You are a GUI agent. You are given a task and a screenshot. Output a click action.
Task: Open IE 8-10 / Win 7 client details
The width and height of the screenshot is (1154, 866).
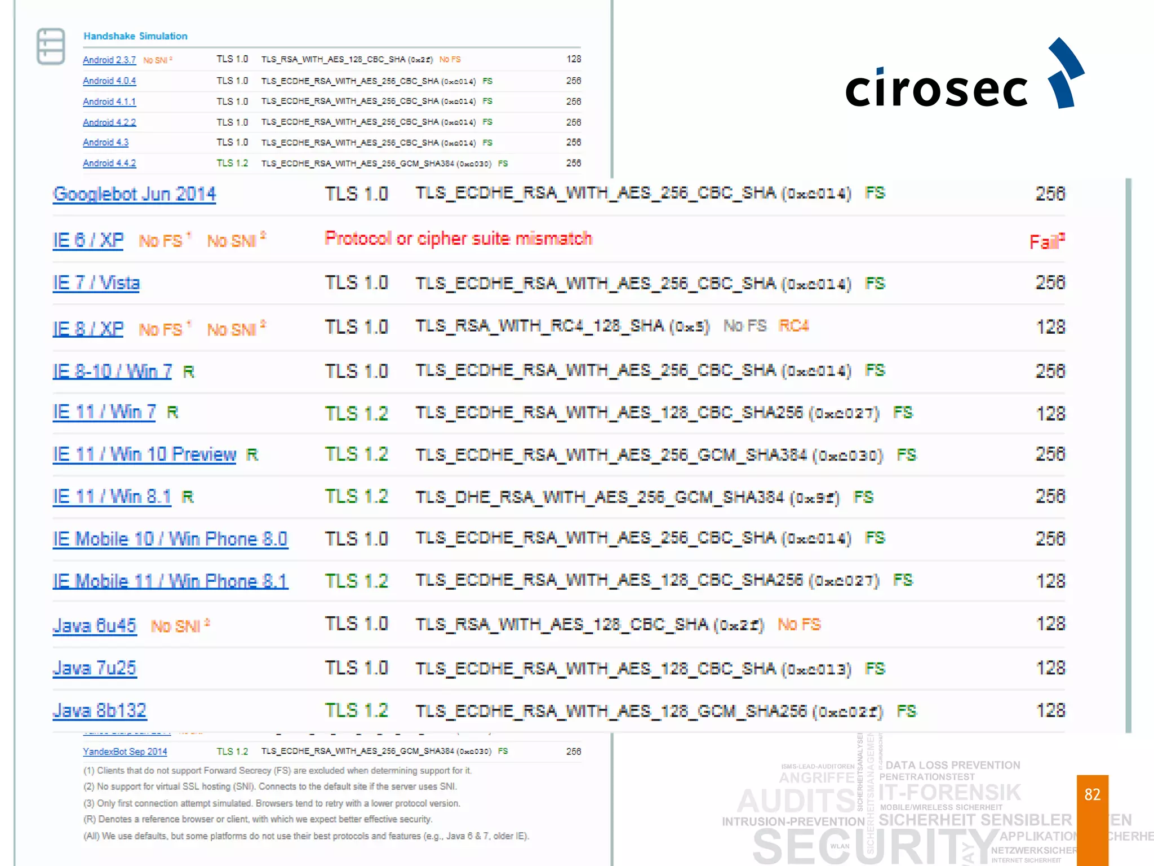point(112,372)
